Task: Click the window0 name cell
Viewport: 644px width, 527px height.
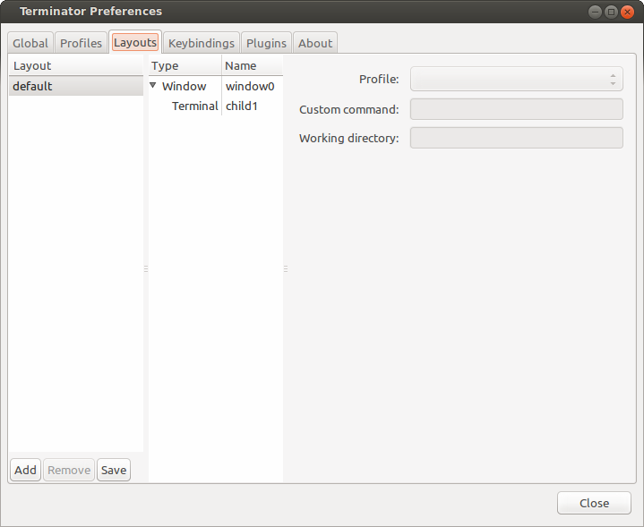Action: pos(250,86)
